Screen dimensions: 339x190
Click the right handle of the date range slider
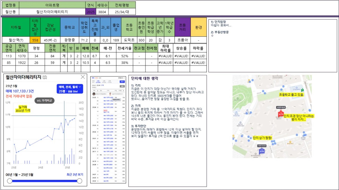pyautogui.click(x=79, y=181)
